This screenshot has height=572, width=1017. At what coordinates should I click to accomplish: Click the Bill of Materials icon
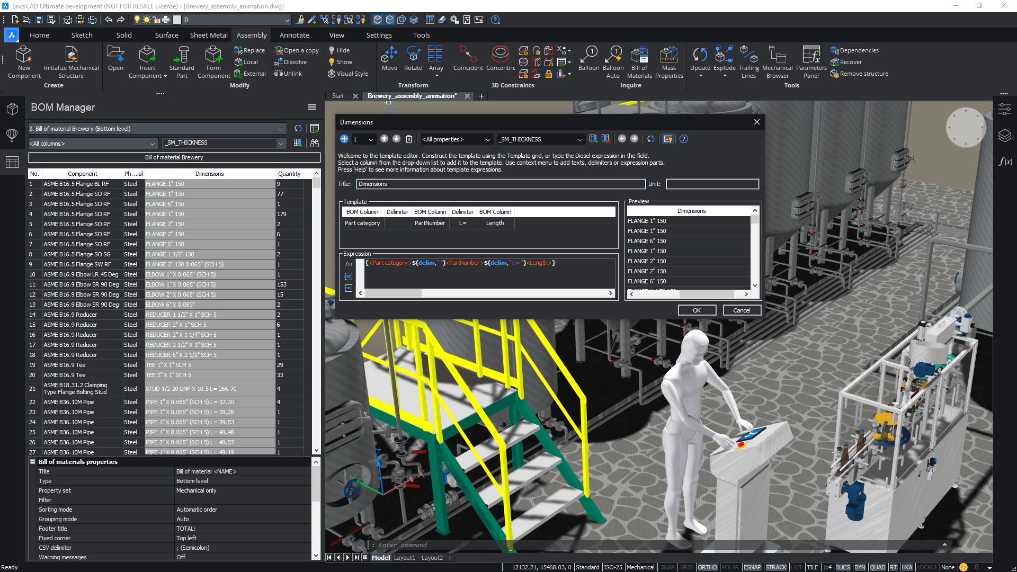click(639, 55)
